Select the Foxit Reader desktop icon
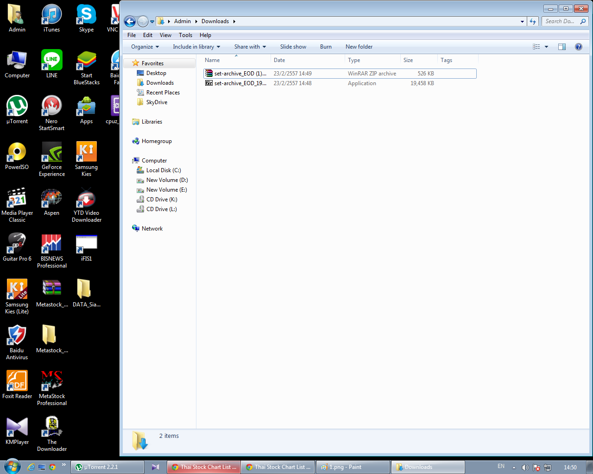593x474 pixels. tap(17, 385)
